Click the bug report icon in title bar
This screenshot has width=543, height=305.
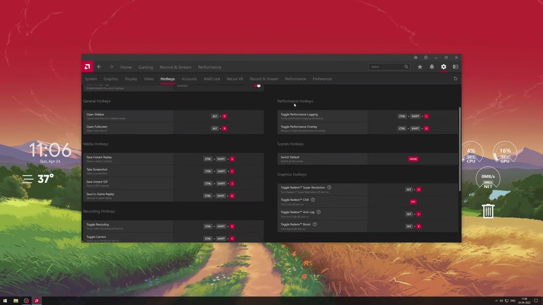416,57
